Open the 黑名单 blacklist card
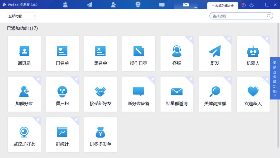The image size is (280, 158). (101, 54)
